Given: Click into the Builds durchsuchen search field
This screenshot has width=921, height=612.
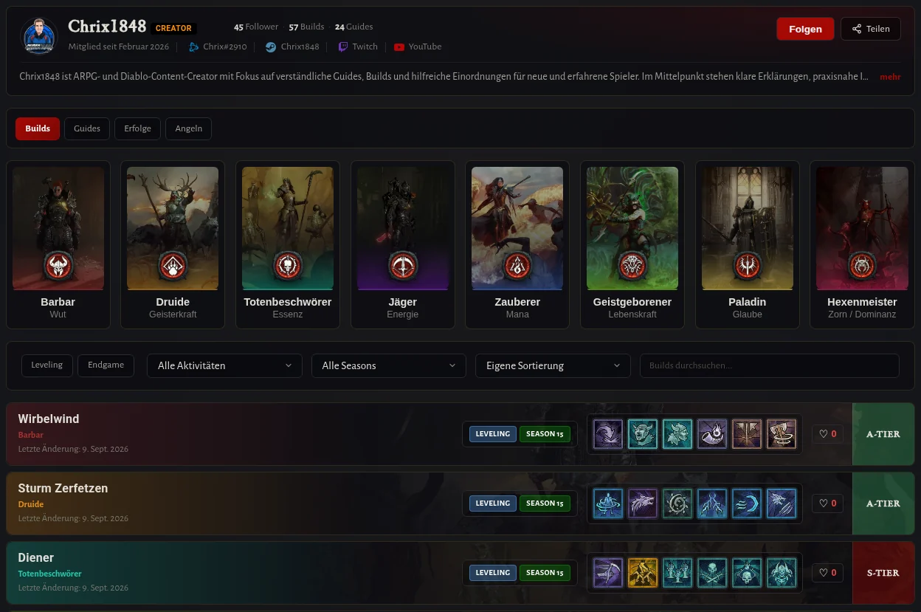Looking at the screenshot, I should click(770, 365).
